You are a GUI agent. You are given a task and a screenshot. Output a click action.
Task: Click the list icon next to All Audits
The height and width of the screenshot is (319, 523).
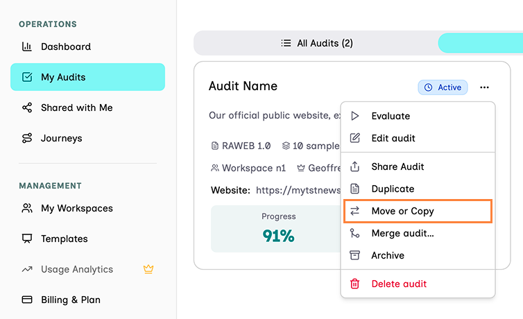tap(286, 43)
